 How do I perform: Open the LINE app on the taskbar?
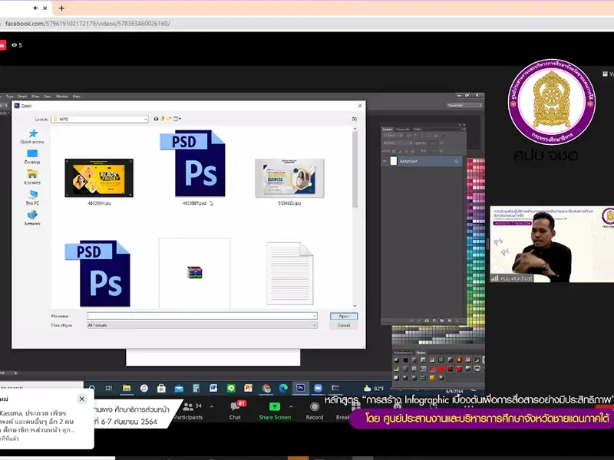[x=231, y=388]
